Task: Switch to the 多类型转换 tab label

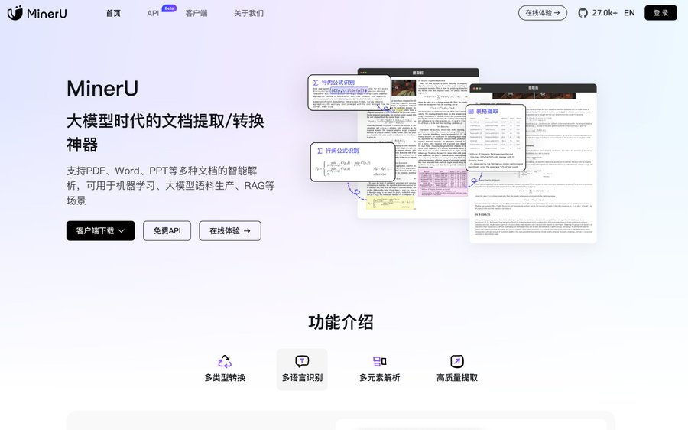Action: [x=225, y=377]
